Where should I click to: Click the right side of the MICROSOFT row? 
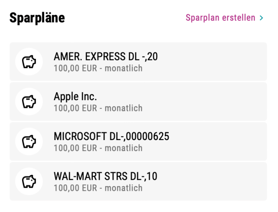pos(237,141)
